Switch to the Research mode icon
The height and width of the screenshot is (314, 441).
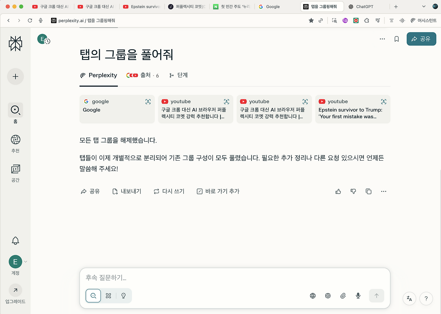109,295
